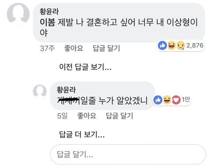Open the reply's 황윤라 name link
The height and width of the screenshot is (168, 212).
pyautogui.click(x=66, y=90)
